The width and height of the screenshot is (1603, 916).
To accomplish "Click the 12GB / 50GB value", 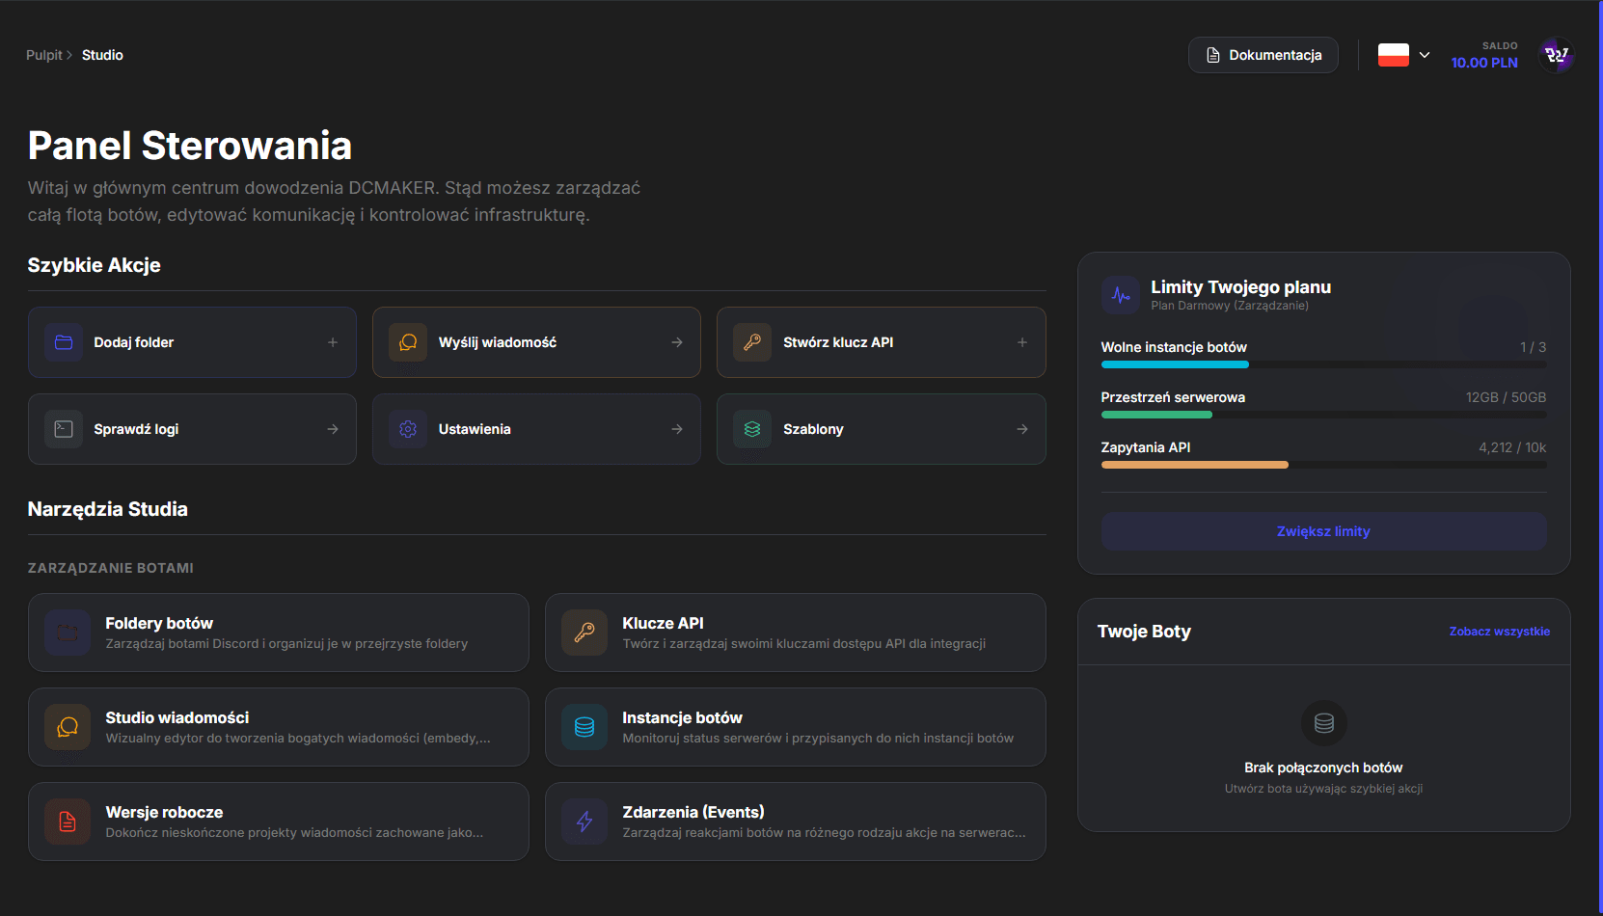I will point(1506,397).
